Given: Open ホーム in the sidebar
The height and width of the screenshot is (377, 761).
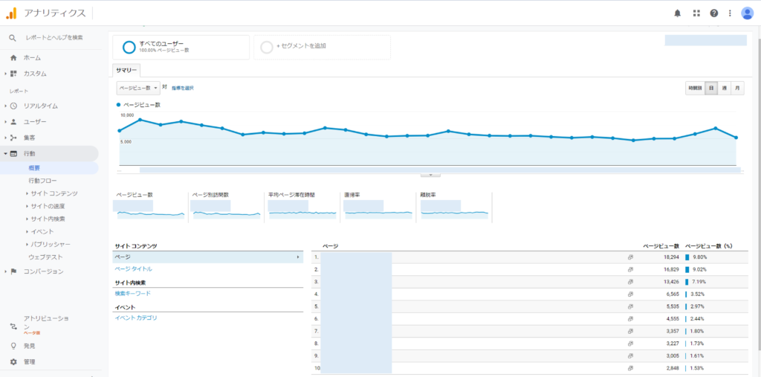Looking at the screenshot, I should tap(32, 58).
